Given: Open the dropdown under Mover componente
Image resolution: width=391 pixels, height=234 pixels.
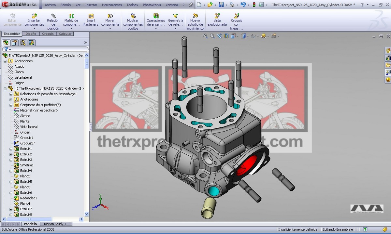Looking at the screenshot, I should click(x=110, y=29).
